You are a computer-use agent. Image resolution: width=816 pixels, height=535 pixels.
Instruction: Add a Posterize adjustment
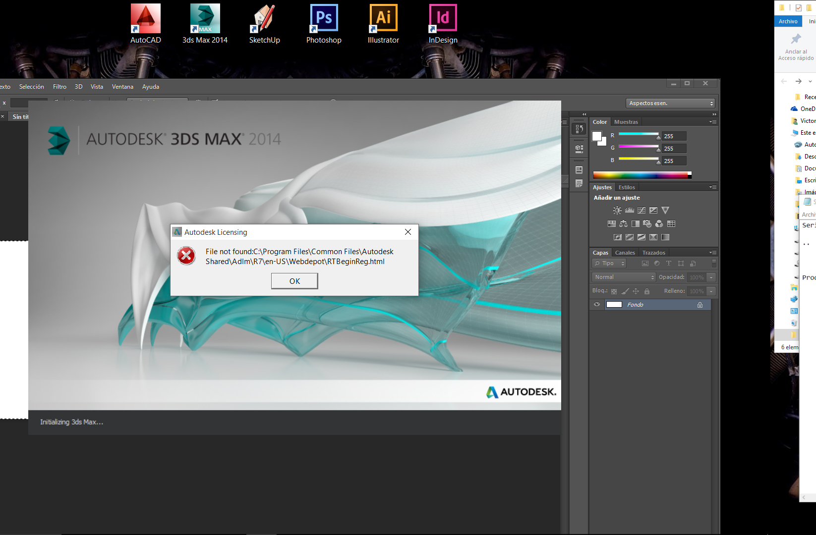pos(630,237)
